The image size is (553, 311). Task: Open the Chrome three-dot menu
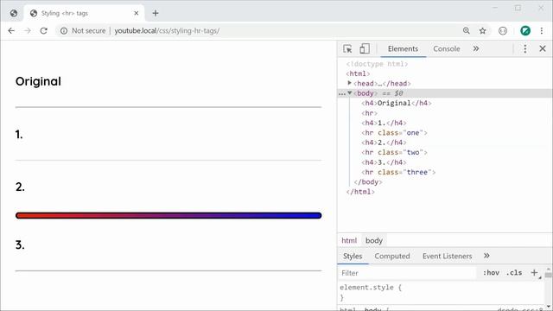(542, 31)
